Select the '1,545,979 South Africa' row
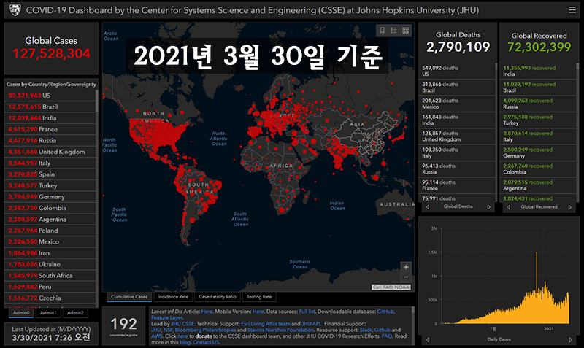The image size is (584, 348). pyautogui.click(x=50, y=276)
